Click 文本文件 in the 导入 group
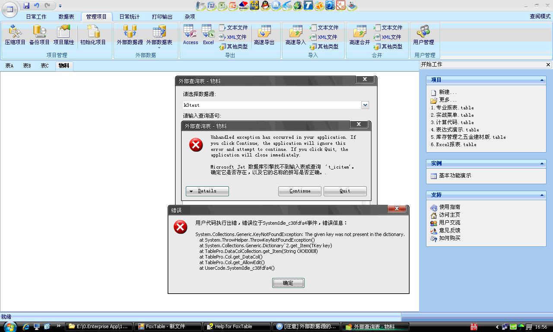Screen dimensions: 553x332 [324, 28]
